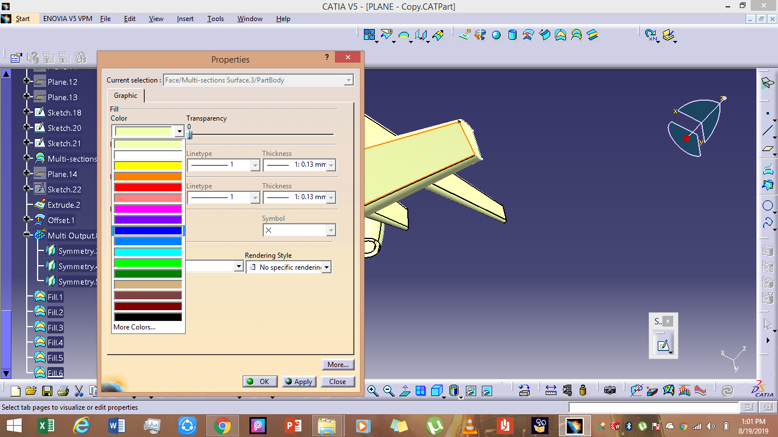Screen dimensions: 778x437
Task: Click the Isometric View cube icon
Action: pyautogui.click(x=437, y=390)
